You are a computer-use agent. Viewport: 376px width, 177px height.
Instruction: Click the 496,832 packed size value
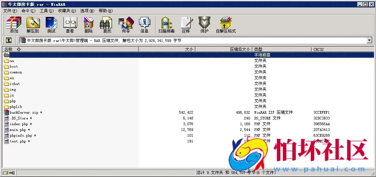(243, 113)
